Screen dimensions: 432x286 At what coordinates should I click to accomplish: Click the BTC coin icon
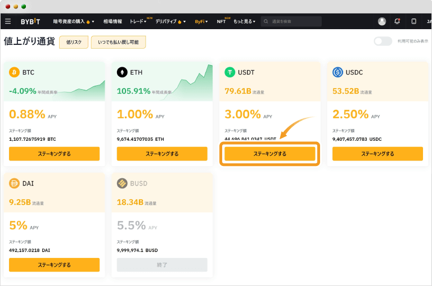pyautogui.click(x=14, y=72)
